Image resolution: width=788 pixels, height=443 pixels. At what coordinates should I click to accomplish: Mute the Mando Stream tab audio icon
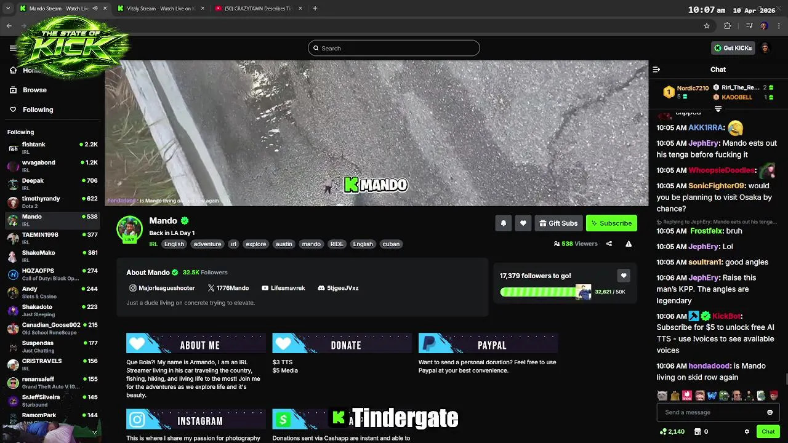pyautogui.click(x=95, y=9)
